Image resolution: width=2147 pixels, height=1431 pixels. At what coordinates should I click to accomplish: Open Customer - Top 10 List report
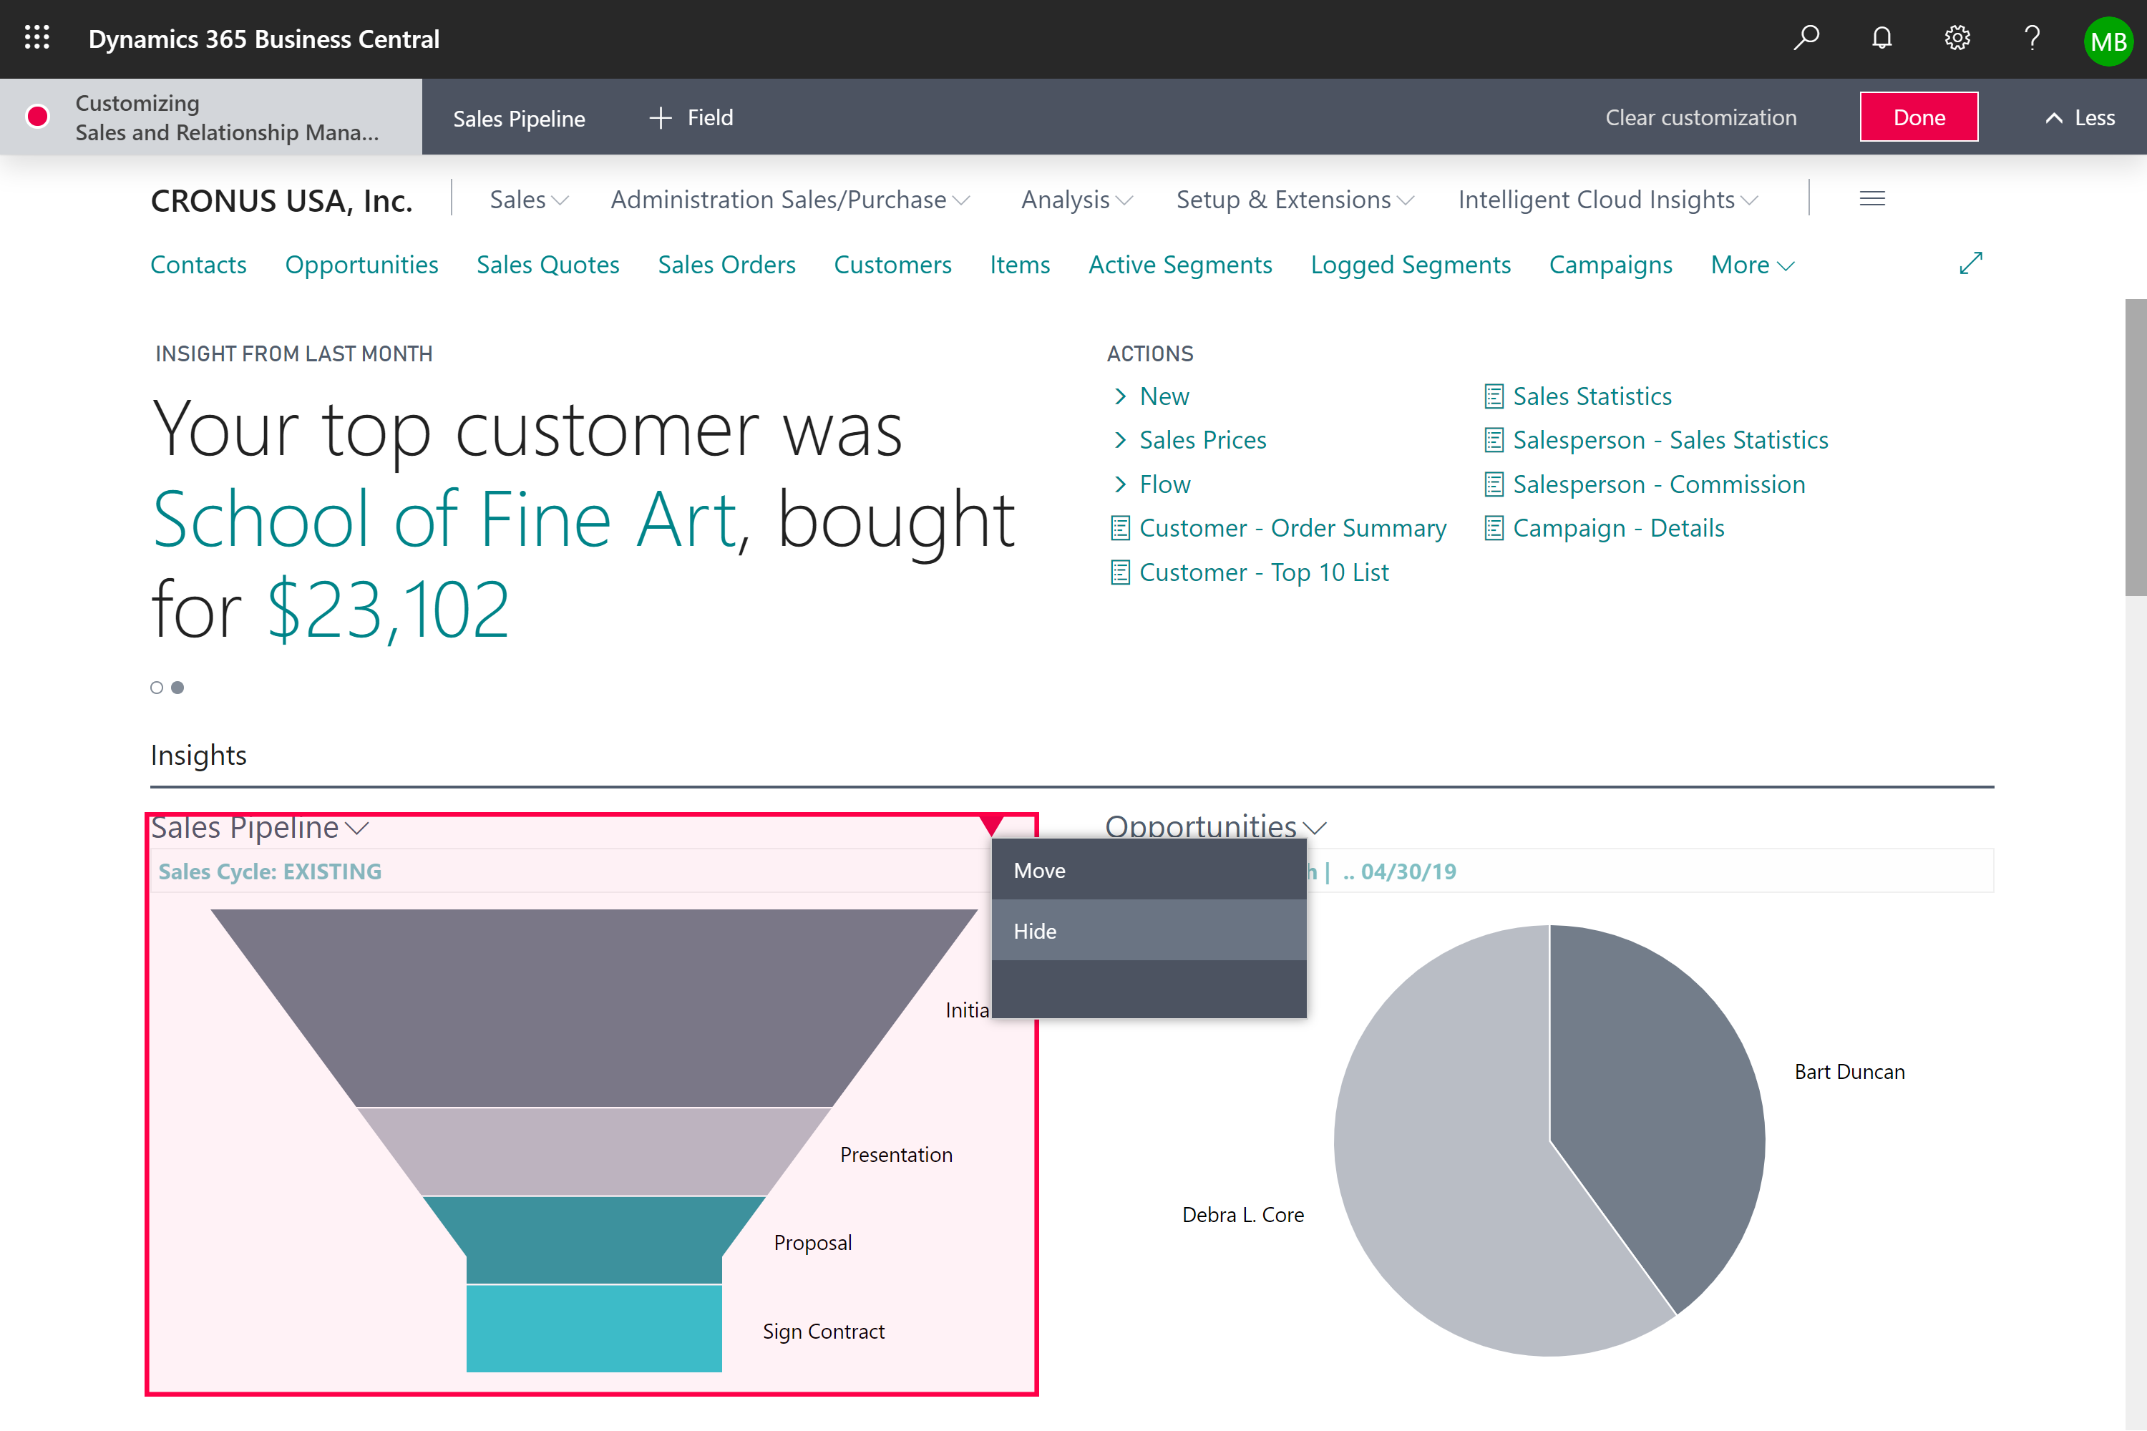[x=1265, y=572]
